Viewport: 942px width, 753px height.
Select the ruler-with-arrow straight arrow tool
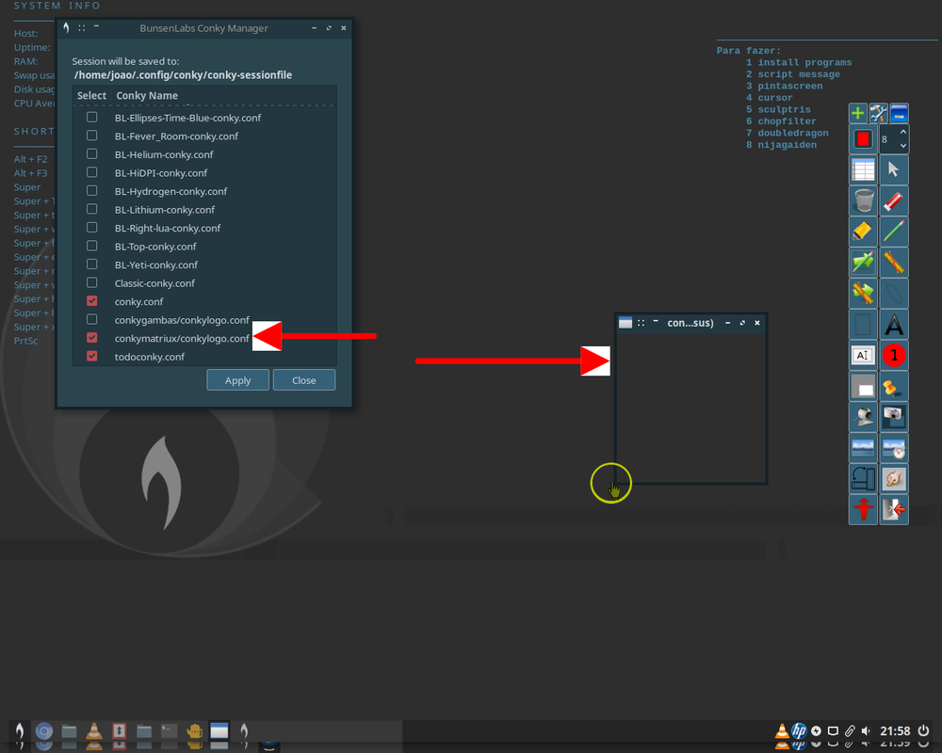tap(863, 294)
